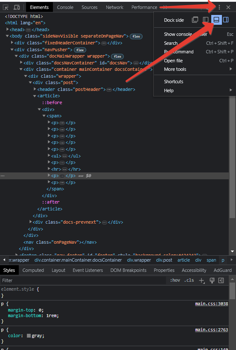This screenshot has height=350, width=236.
Task: Click the styles Filter input field
Action: [x=84, y=280]
